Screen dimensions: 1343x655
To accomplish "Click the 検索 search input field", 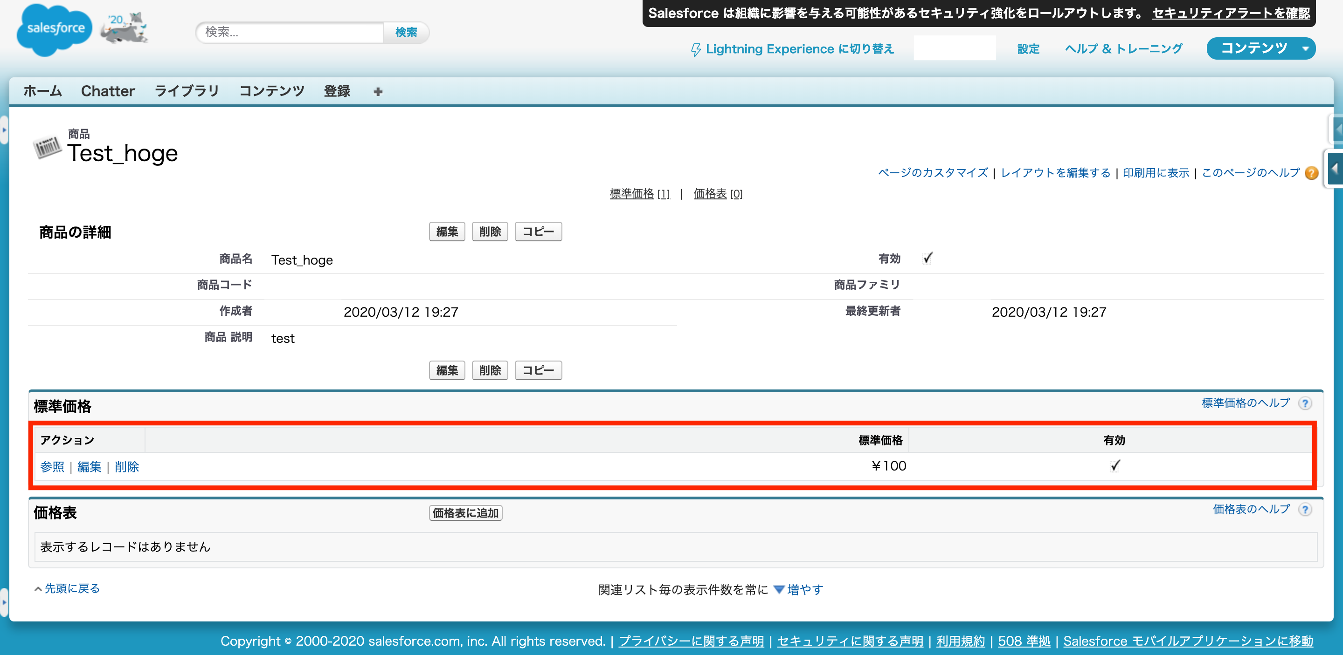I will tap(290, 32).
